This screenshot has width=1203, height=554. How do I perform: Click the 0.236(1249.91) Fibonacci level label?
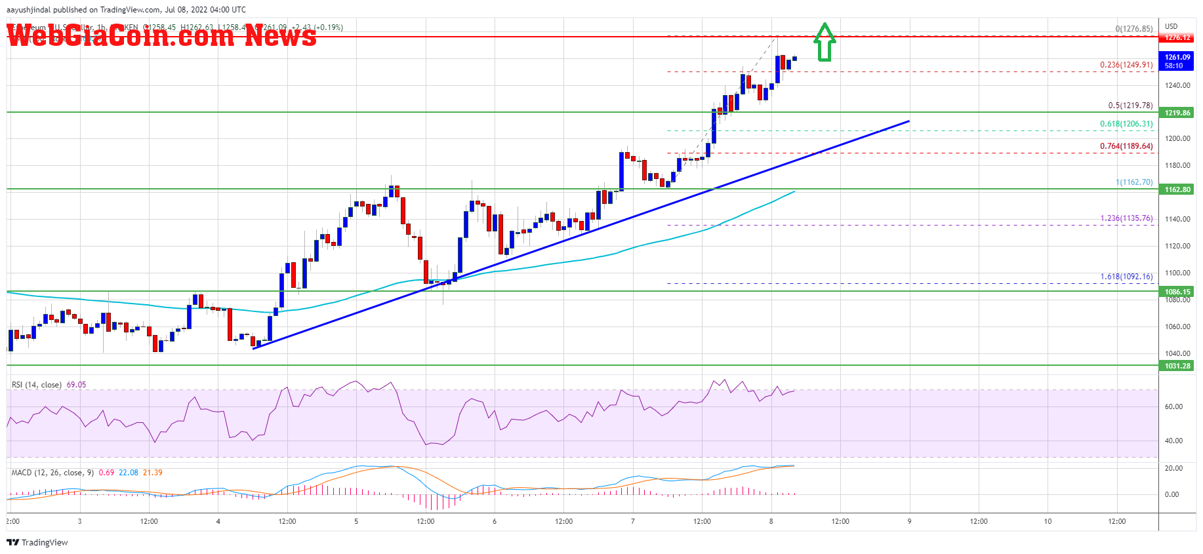point(1126,65)
